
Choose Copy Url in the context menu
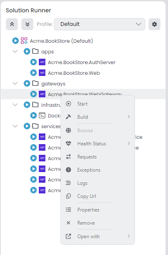coord(98,196)
